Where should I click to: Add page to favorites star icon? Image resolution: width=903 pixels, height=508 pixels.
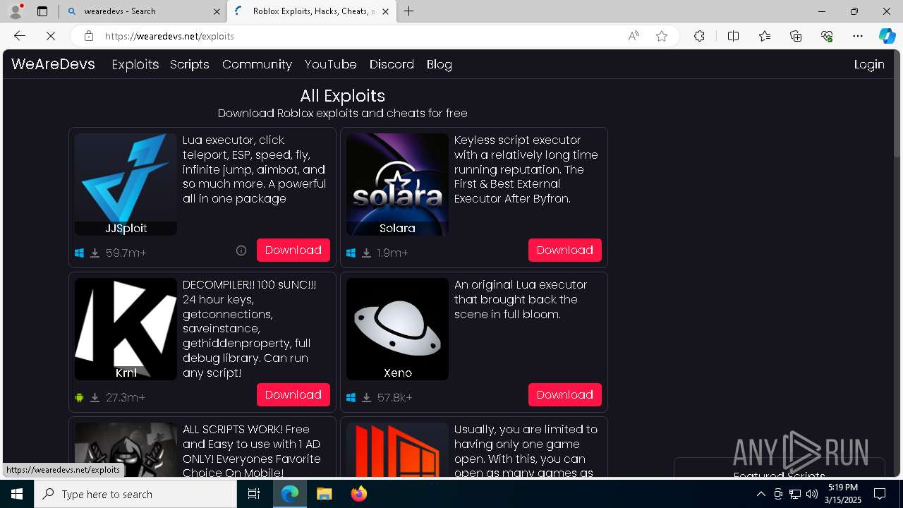(x=662, y=36)
